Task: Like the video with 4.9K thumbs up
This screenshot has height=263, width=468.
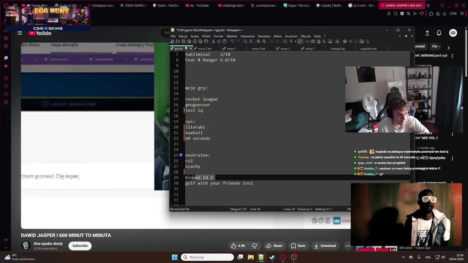Action: [x=238, y=246]
